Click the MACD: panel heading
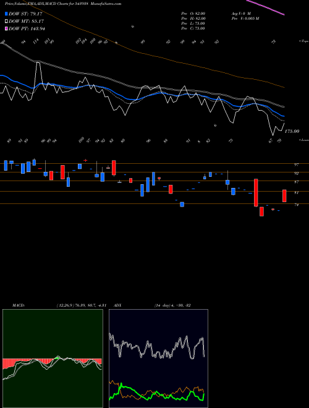The image size is (309, 408). 18,305
